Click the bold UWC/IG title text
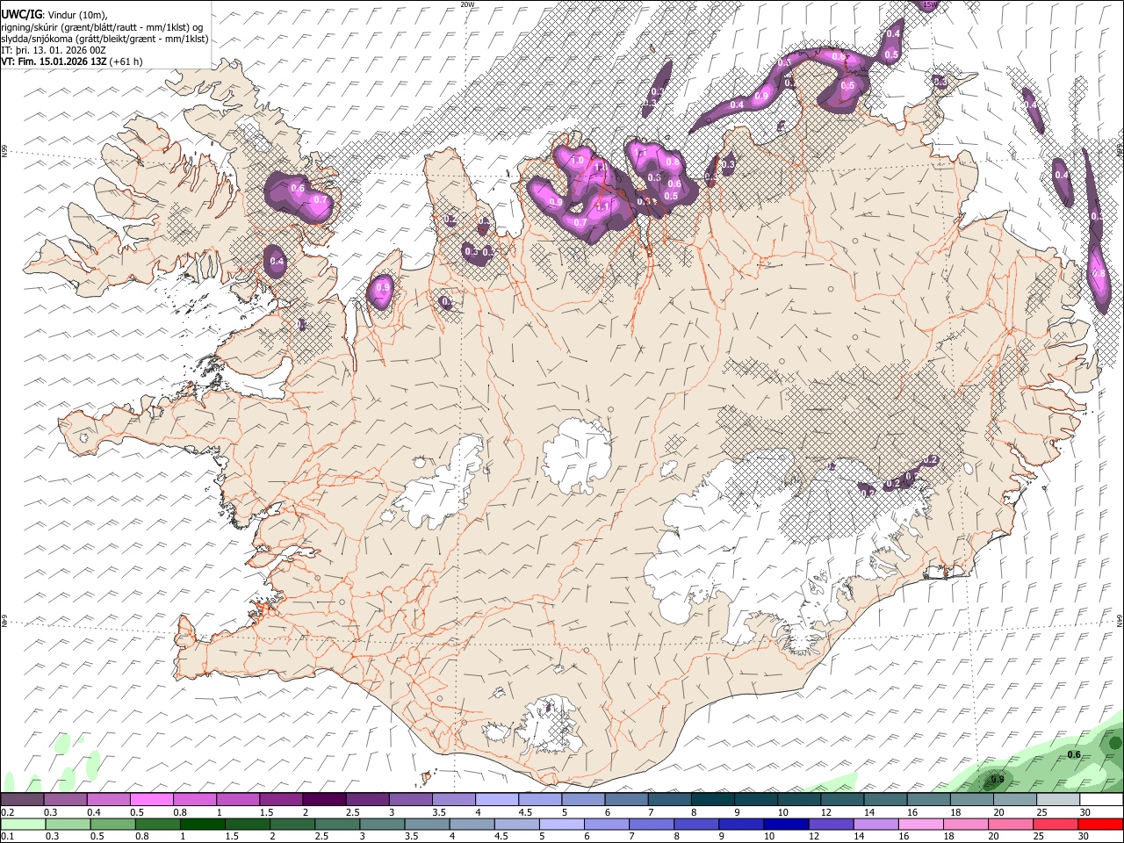The height and width of the screenshot is (843, 1124). tap(20, 15)
